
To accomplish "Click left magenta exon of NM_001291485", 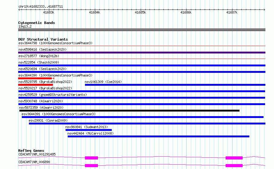I will point(91,158).
